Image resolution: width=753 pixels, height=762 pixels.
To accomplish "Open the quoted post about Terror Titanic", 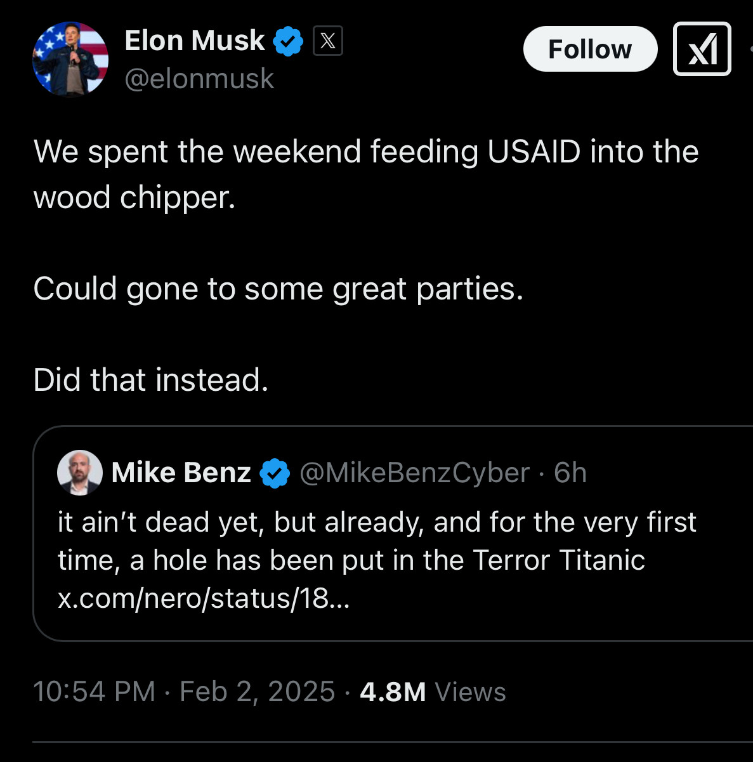I will [393, 534].
